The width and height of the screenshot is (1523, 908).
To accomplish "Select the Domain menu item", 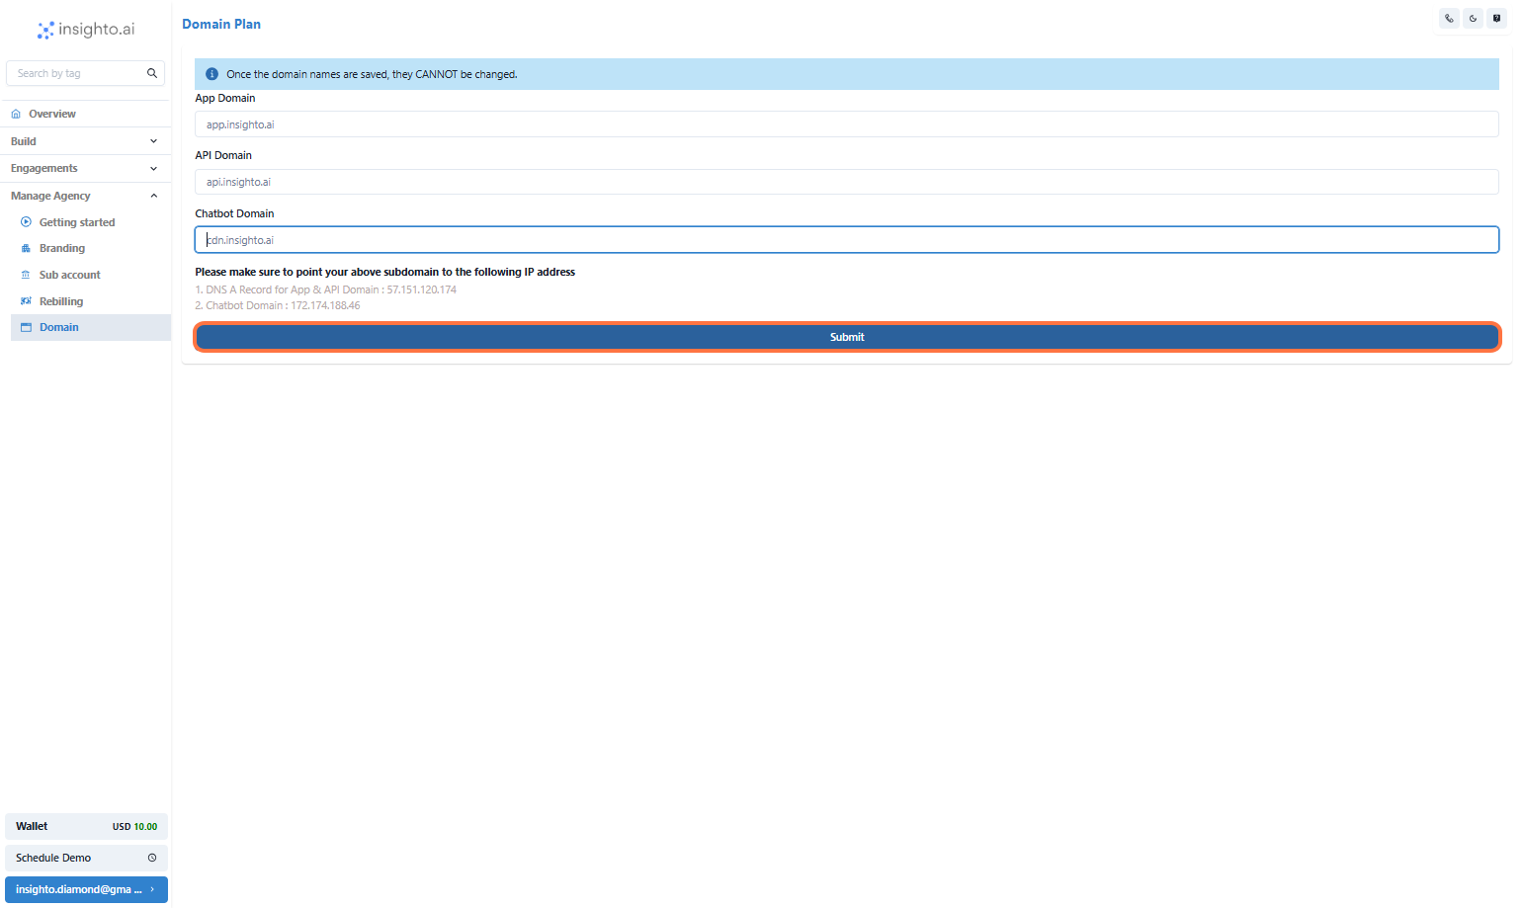I will click(x=91, y=327).
